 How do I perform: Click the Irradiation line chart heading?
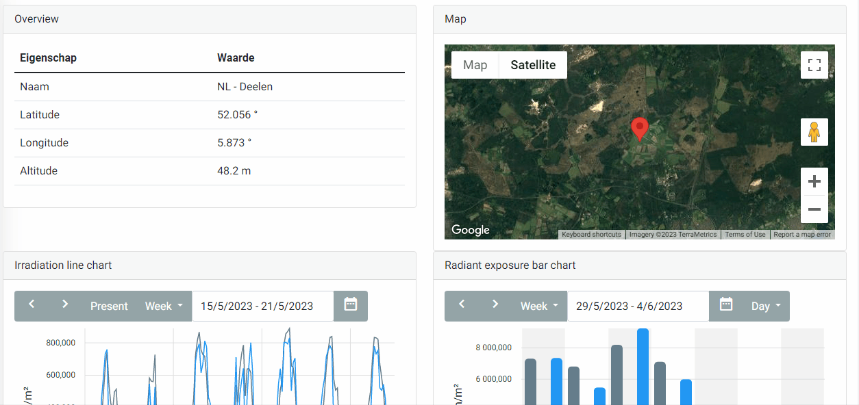coord(63,265)
